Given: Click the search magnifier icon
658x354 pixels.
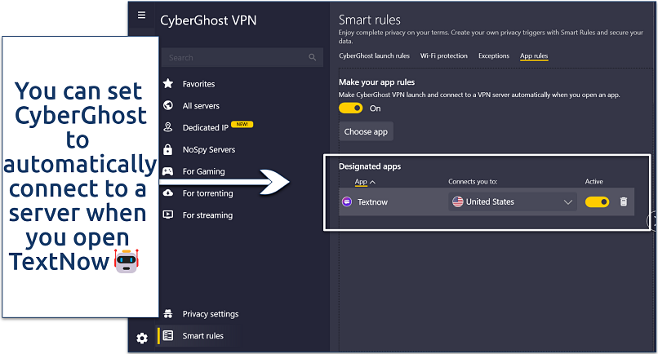Looking at the screenshot, I should coord(312,57).
